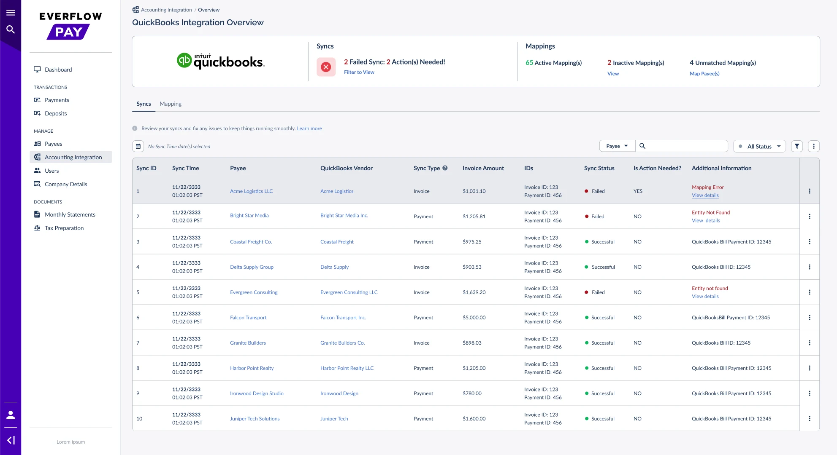Click Map Payee(s) link
Screen dimensions: 837x455
(704, 74)
